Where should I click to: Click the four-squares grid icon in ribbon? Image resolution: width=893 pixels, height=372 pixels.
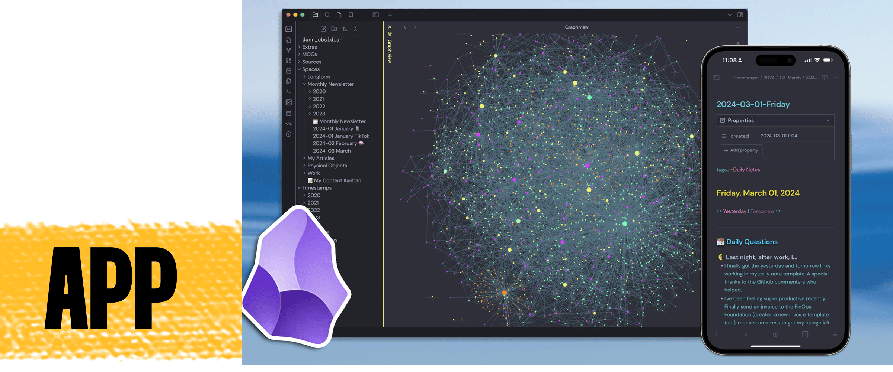coord(289,61)
